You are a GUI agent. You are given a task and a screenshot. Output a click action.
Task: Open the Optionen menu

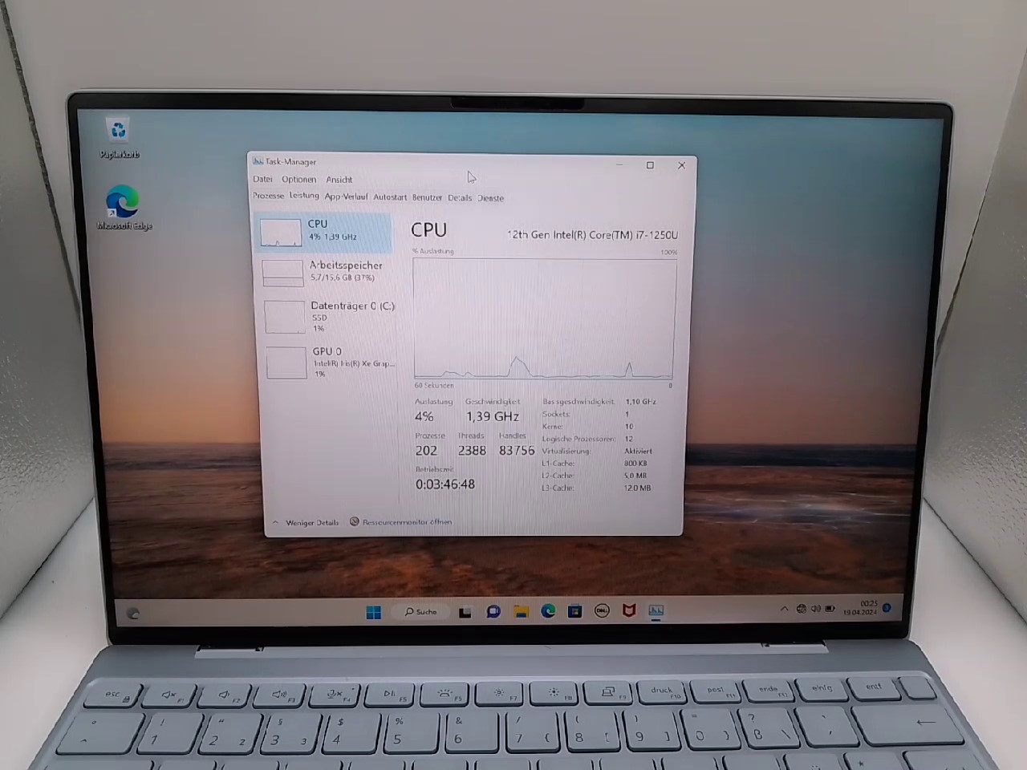(298, 179)
